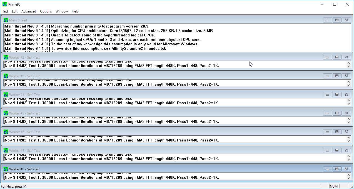Viewport: 354px width, 189px height.
Task: Maximize the Worker #6 Self-Test window
Action: (337, 132)
